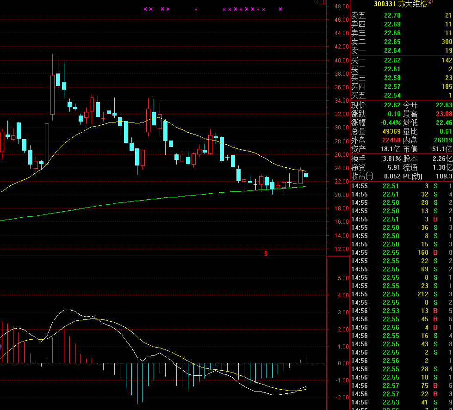Click the 买一 bid volume 142
Image resolution: width=453 pixels, height=410 pixels.
point(447,60)
